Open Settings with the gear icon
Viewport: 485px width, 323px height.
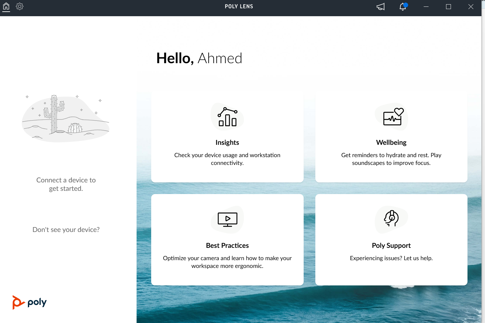coord(19,6)
